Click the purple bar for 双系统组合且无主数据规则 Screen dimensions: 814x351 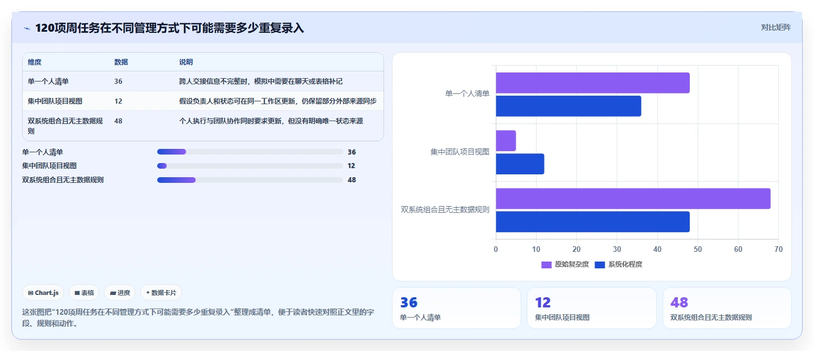click(633, 199)
